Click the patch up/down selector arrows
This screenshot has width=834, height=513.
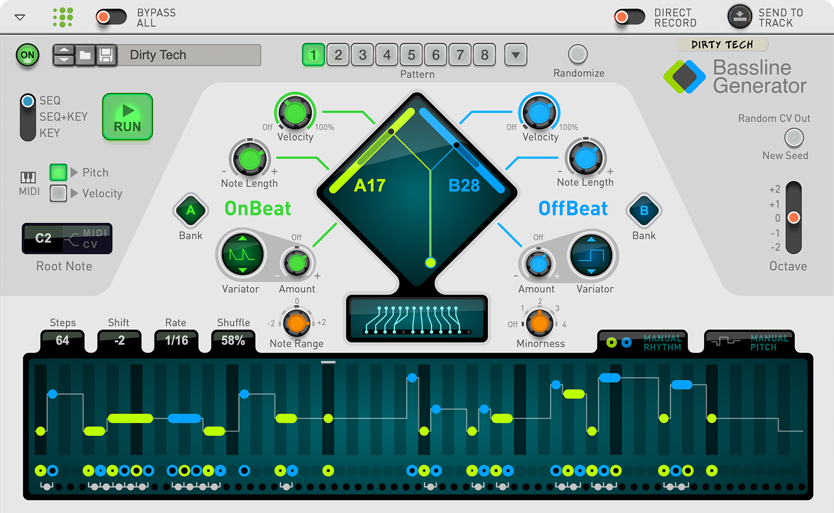64,55
